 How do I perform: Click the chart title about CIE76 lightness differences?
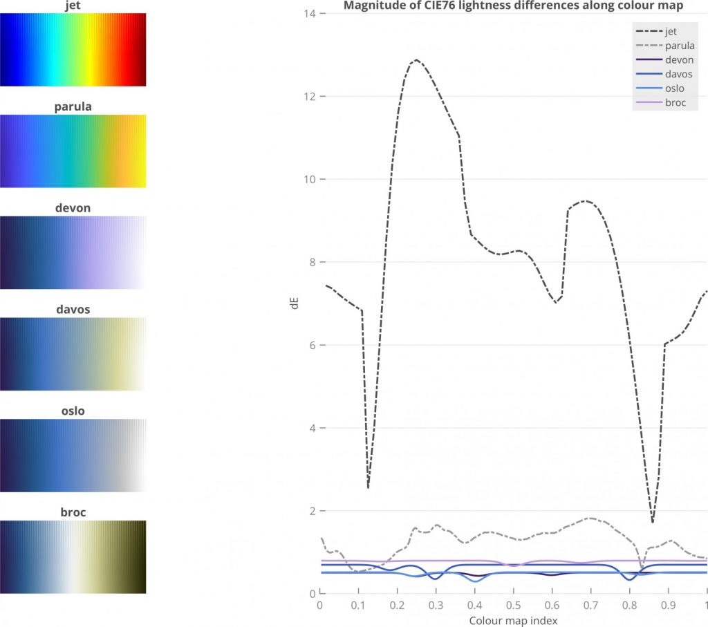[512, 6]
